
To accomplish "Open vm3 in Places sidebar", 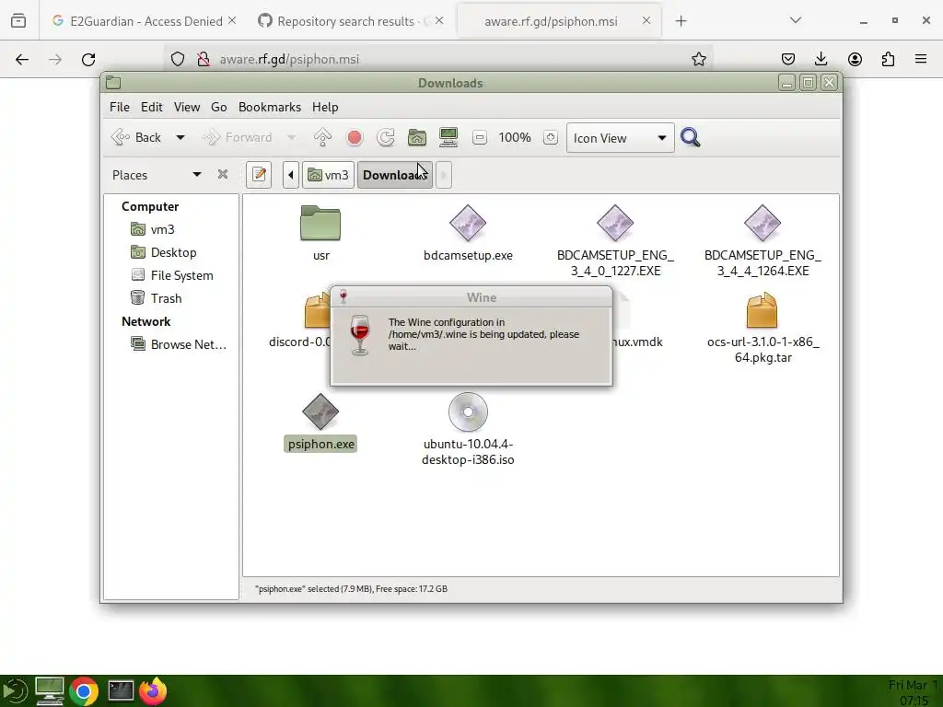I will point(153,229).
